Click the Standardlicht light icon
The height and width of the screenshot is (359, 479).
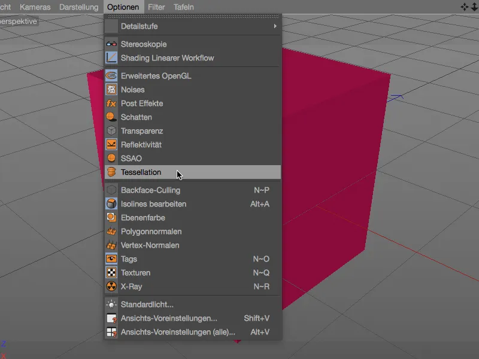[111, 304]
